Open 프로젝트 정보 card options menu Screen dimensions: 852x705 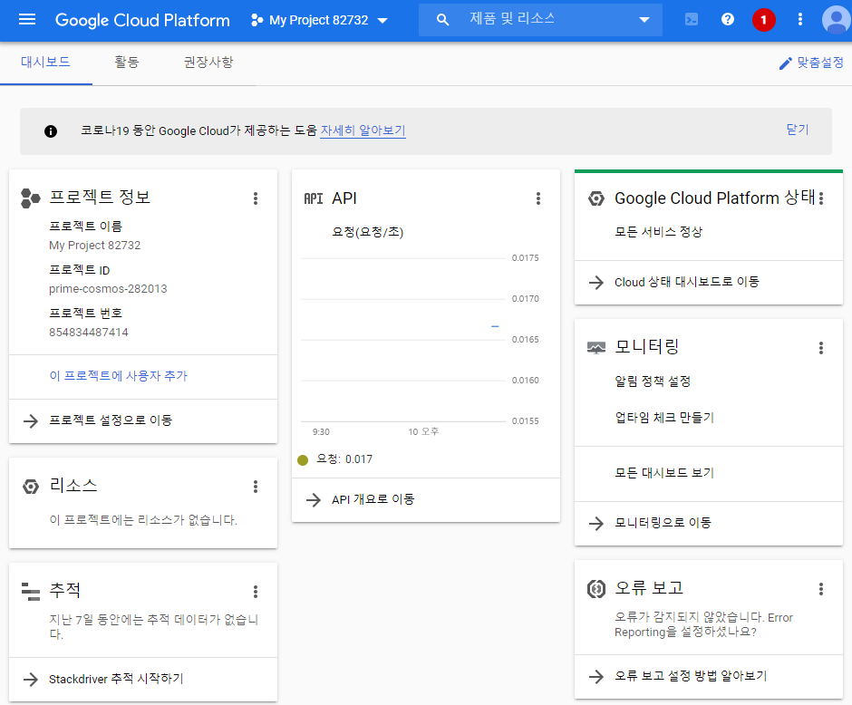[256, 198]
